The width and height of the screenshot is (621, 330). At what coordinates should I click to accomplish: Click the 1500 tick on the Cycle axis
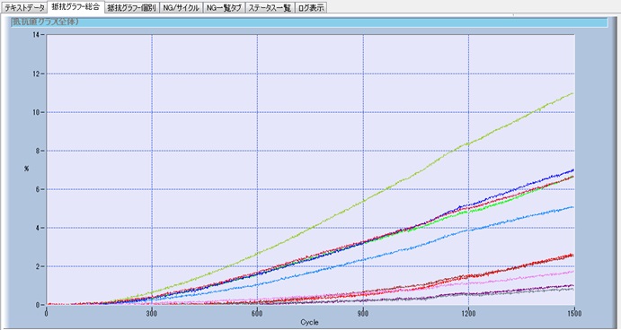(x=574, y=314)
